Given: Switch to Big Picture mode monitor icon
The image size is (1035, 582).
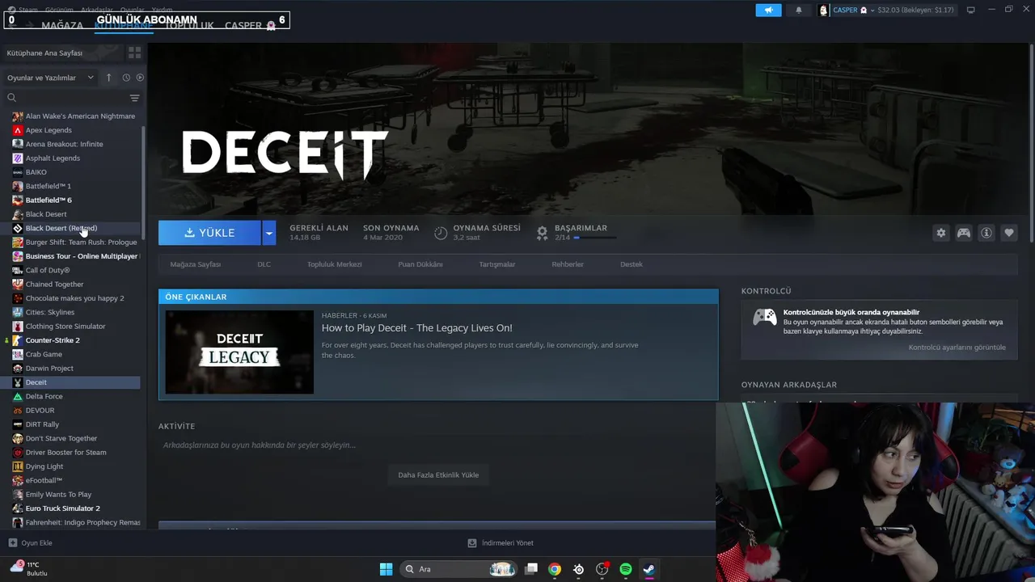Looking at the screenshot, I should pos(971,11).
